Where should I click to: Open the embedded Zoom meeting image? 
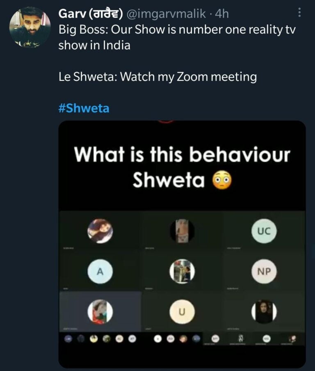coord(182,263)
